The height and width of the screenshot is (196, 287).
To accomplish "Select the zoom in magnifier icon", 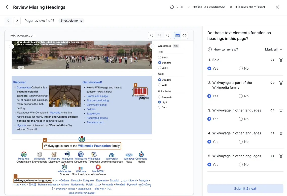I will pyautogui.click(x=167, y=35).
